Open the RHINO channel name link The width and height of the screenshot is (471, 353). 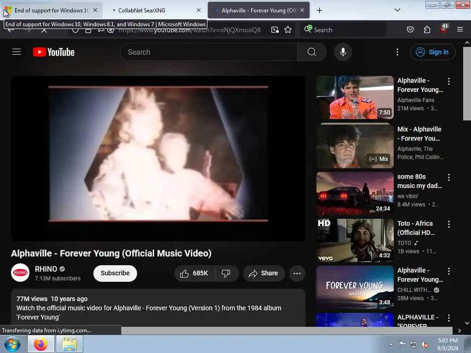[46, 269]
